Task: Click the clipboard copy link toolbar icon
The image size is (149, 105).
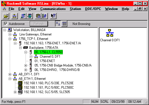Action: tap(38, 16)
